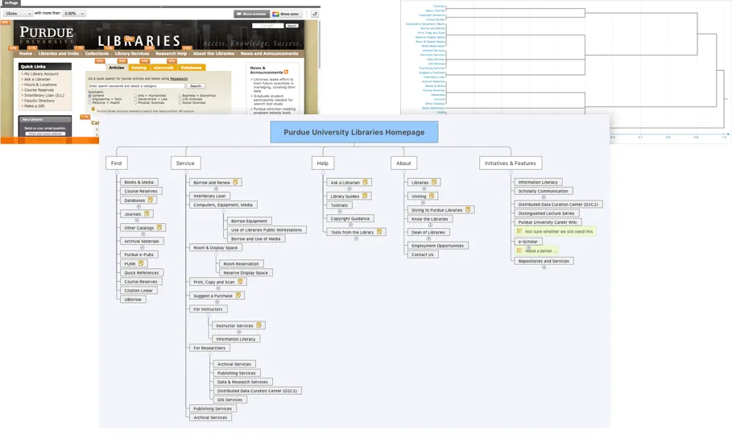Open note icon on Borrow and Renew node
The width and height of the screenshot is (732, 439).
236,182
